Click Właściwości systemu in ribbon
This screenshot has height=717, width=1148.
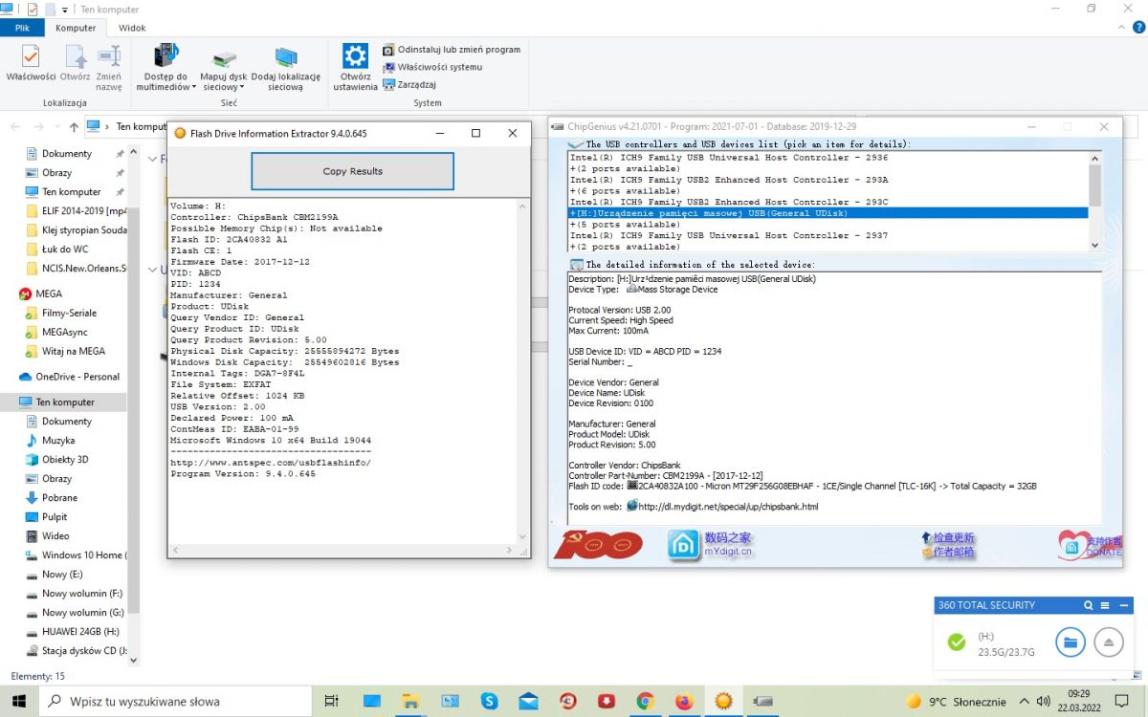(432, 67)
